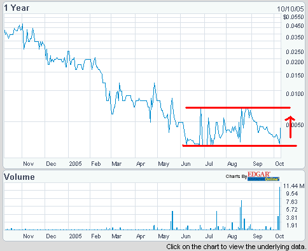
Task: Click 'Jun' on the volume chart axis
Action: click(x=186, y=236)
